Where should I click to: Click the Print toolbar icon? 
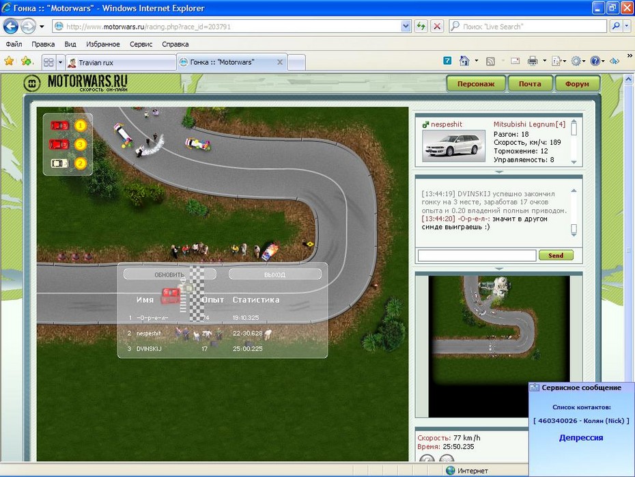(533, 62)
